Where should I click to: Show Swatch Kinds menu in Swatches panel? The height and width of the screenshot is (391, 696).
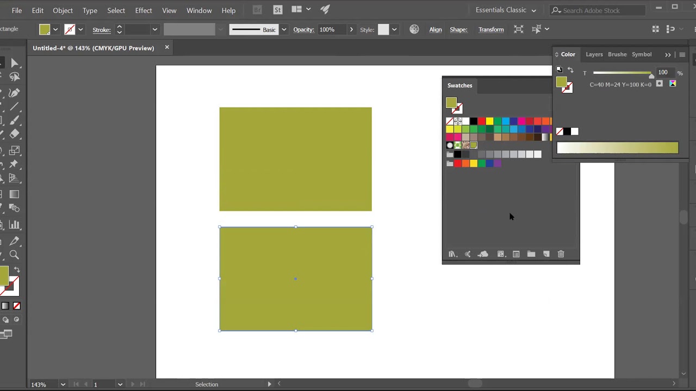pos(501,254)
